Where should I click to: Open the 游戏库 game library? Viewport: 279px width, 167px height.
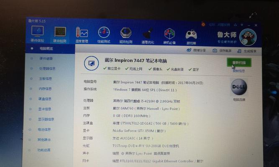[191, 37]
